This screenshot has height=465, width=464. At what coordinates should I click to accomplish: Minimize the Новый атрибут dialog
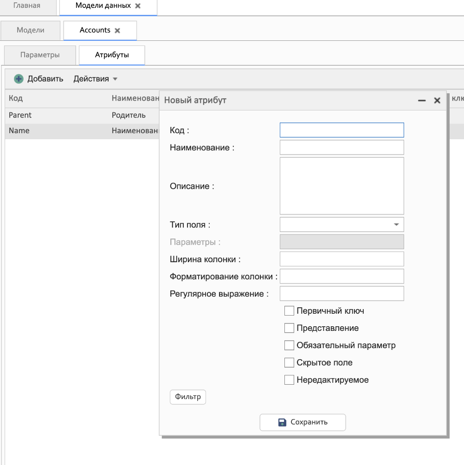tap(422, 100)
